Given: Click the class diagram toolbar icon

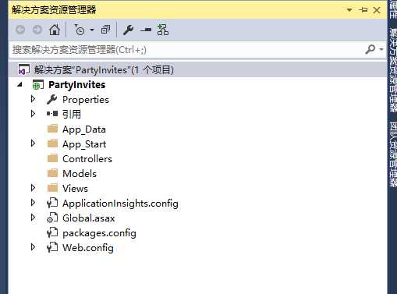Looking at the screenshot, I should tap(163, 30).
